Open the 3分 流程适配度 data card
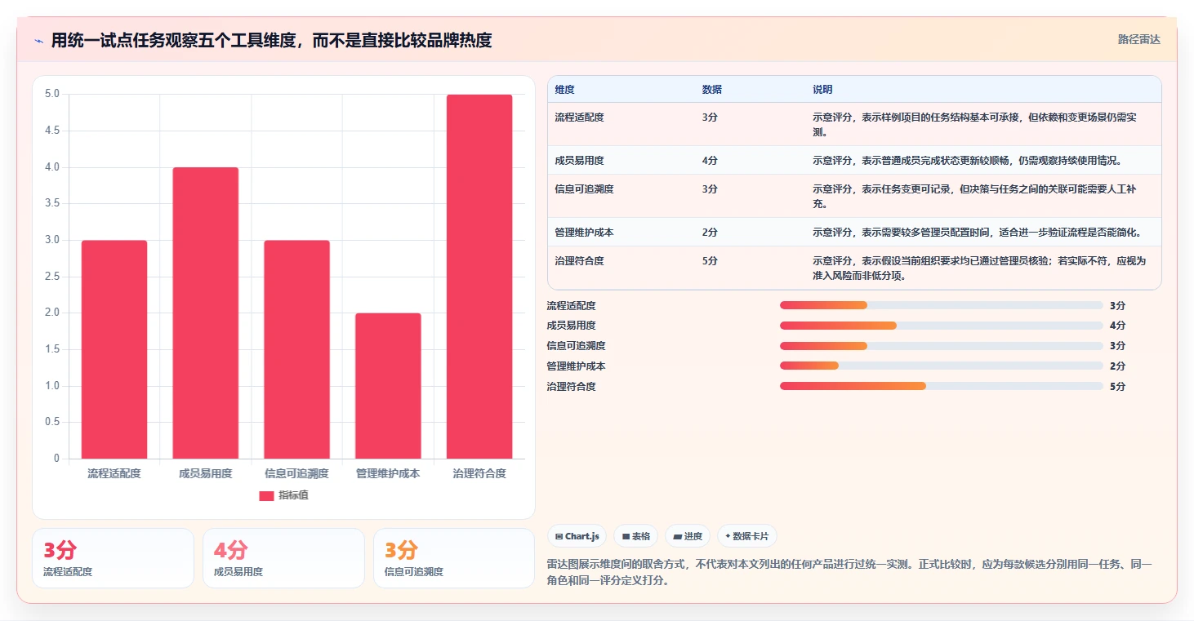 coord(114,558)
